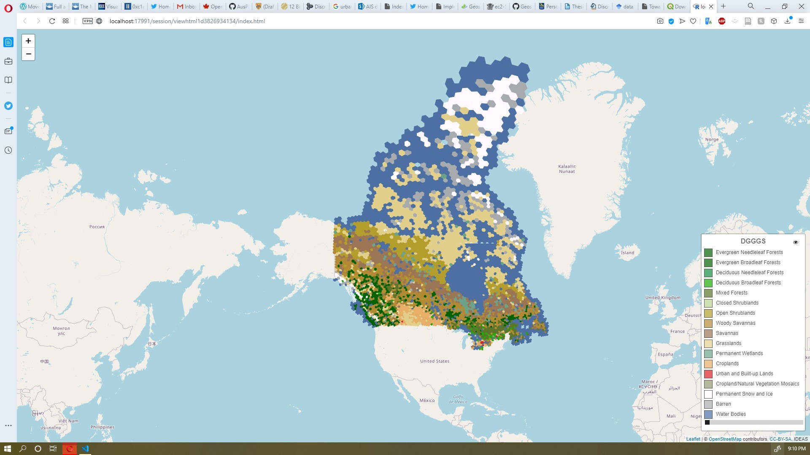
Task: Switch to the Discr tab near data
Action: (x=599, y=6)
